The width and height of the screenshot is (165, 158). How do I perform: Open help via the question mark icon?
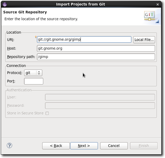9,145
